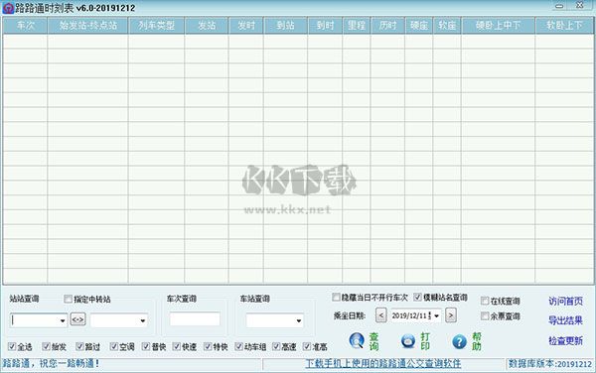
Task: Click the 数据库版本:20191212 status text
Action: (x=550, y=364)
